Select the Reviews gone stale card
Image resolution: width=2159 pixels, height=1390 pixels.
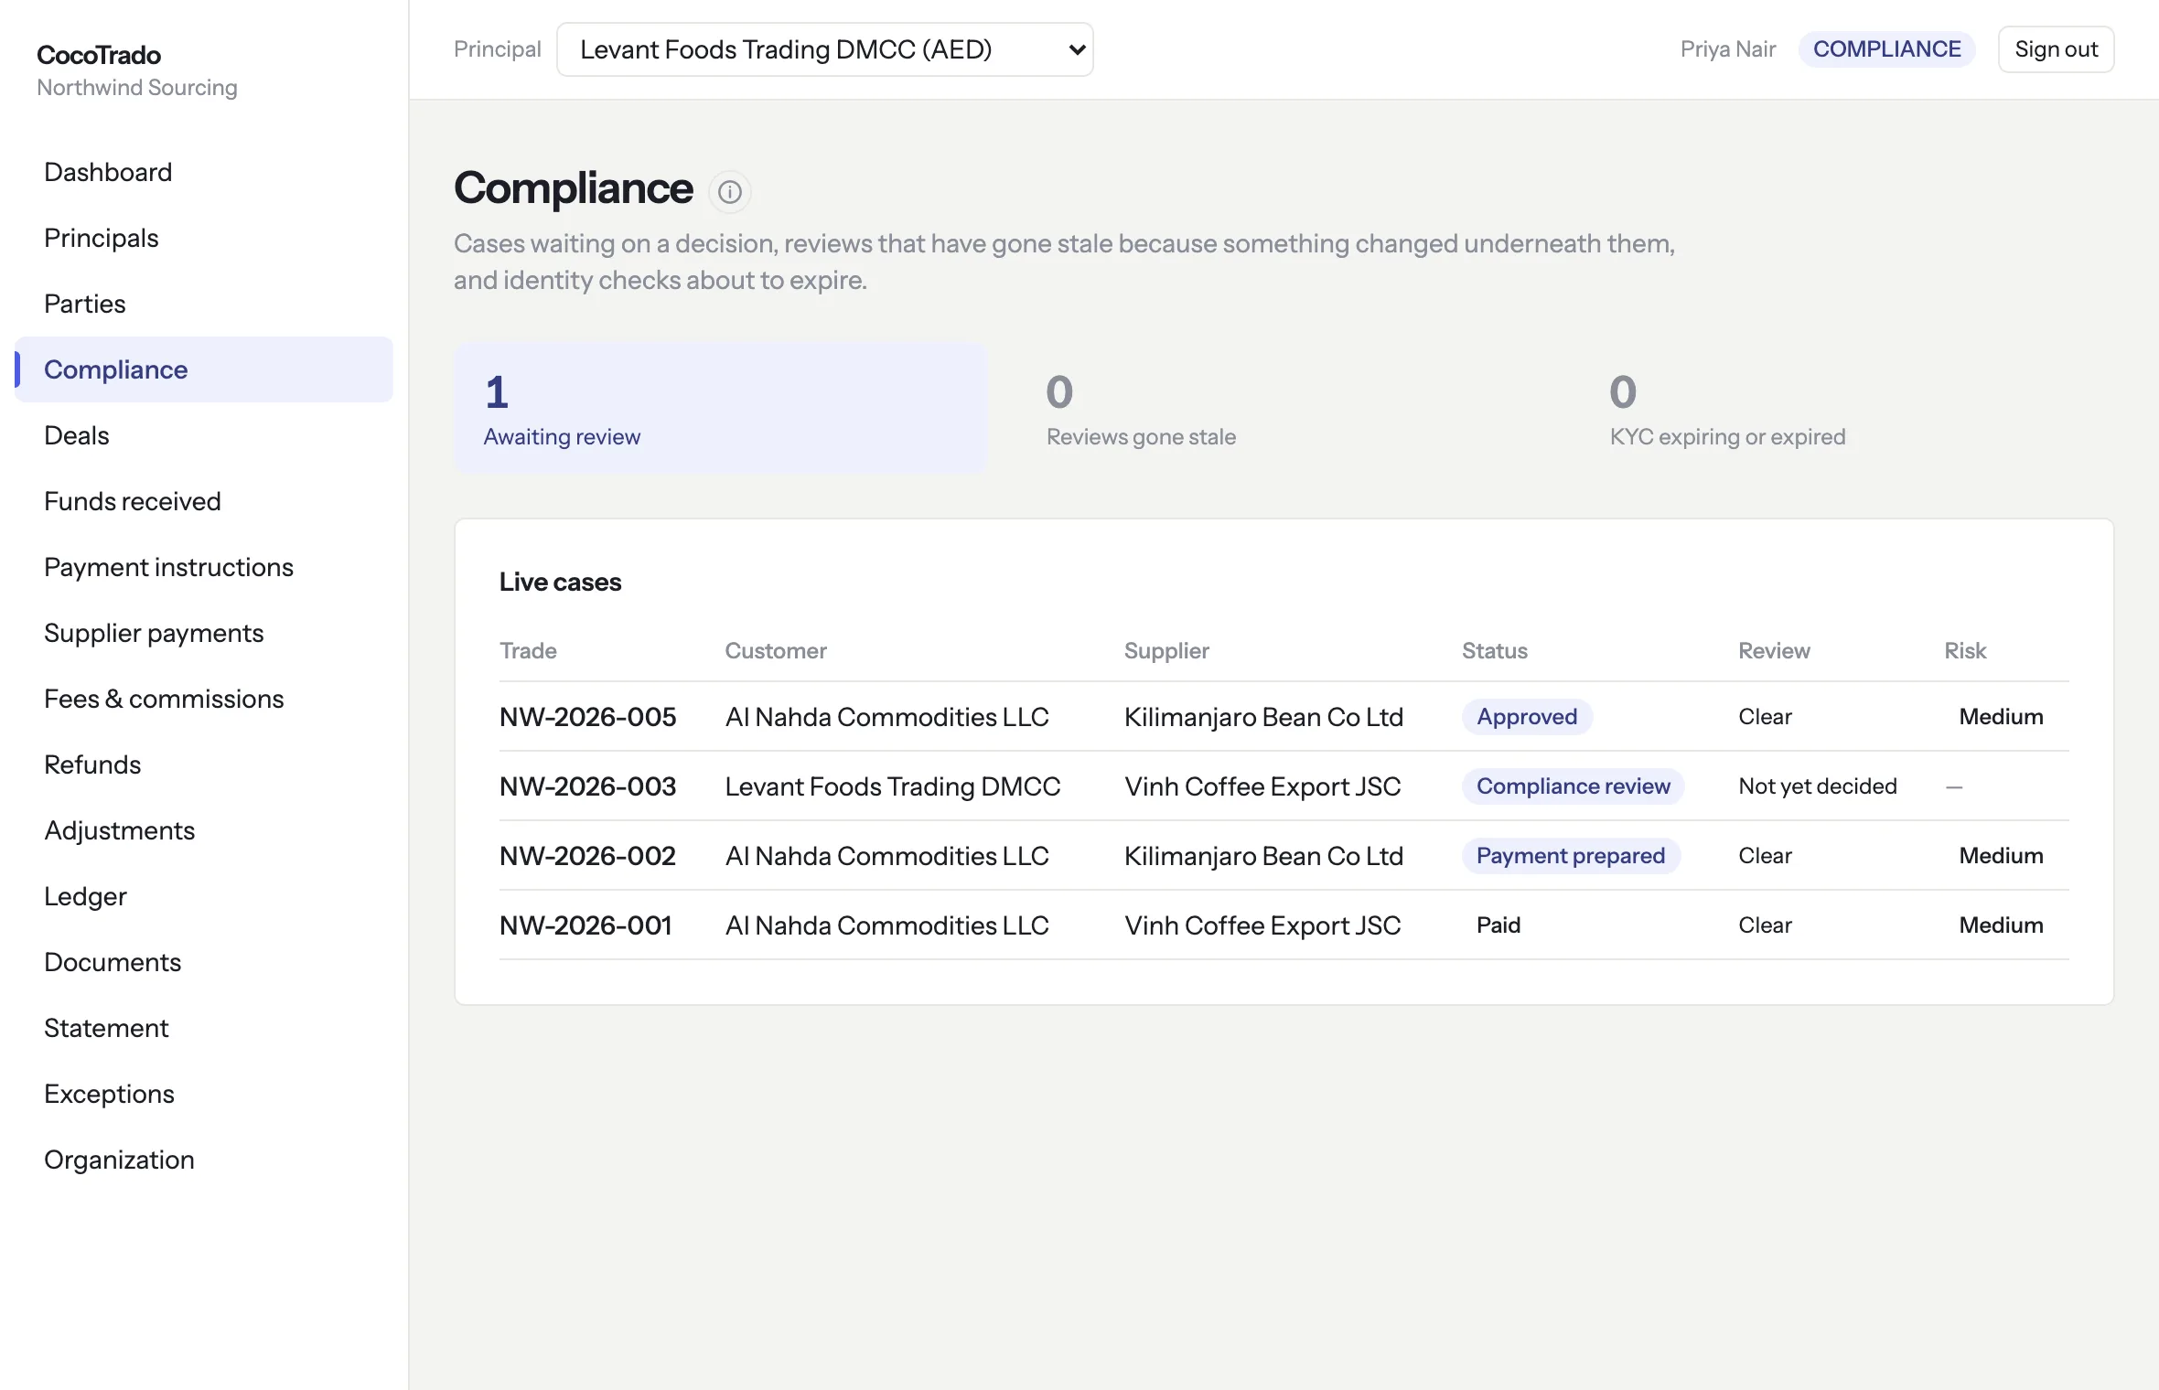[x=1284, y=408]
